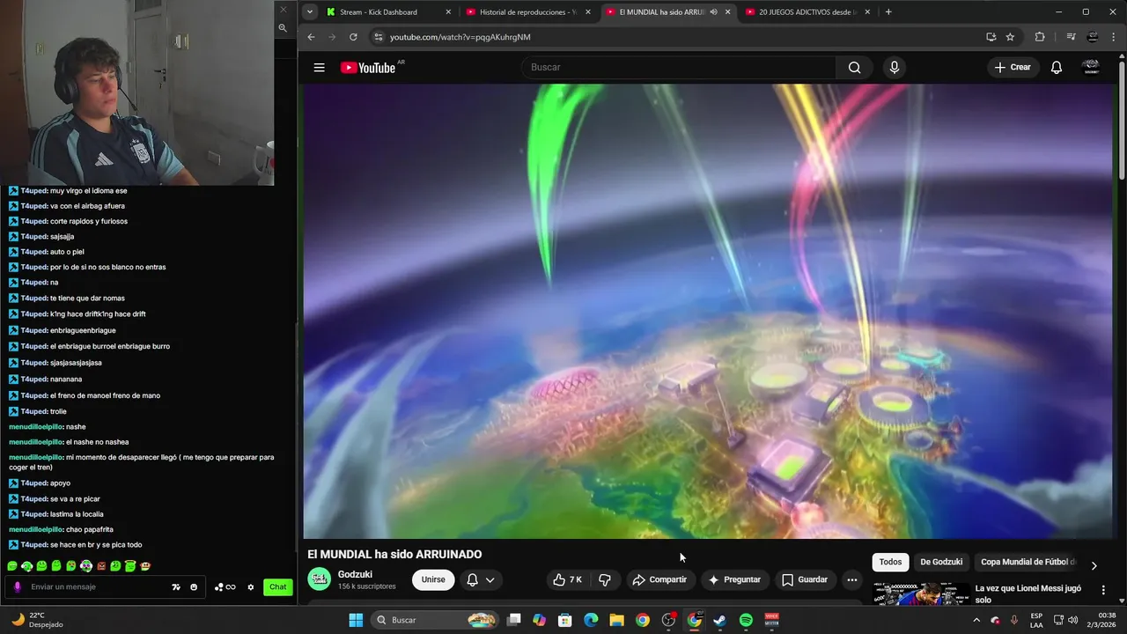This screenshot has height=634, width=1127.
Task: Select the De Godzuki filter chip
Action: tap(941, 562)
